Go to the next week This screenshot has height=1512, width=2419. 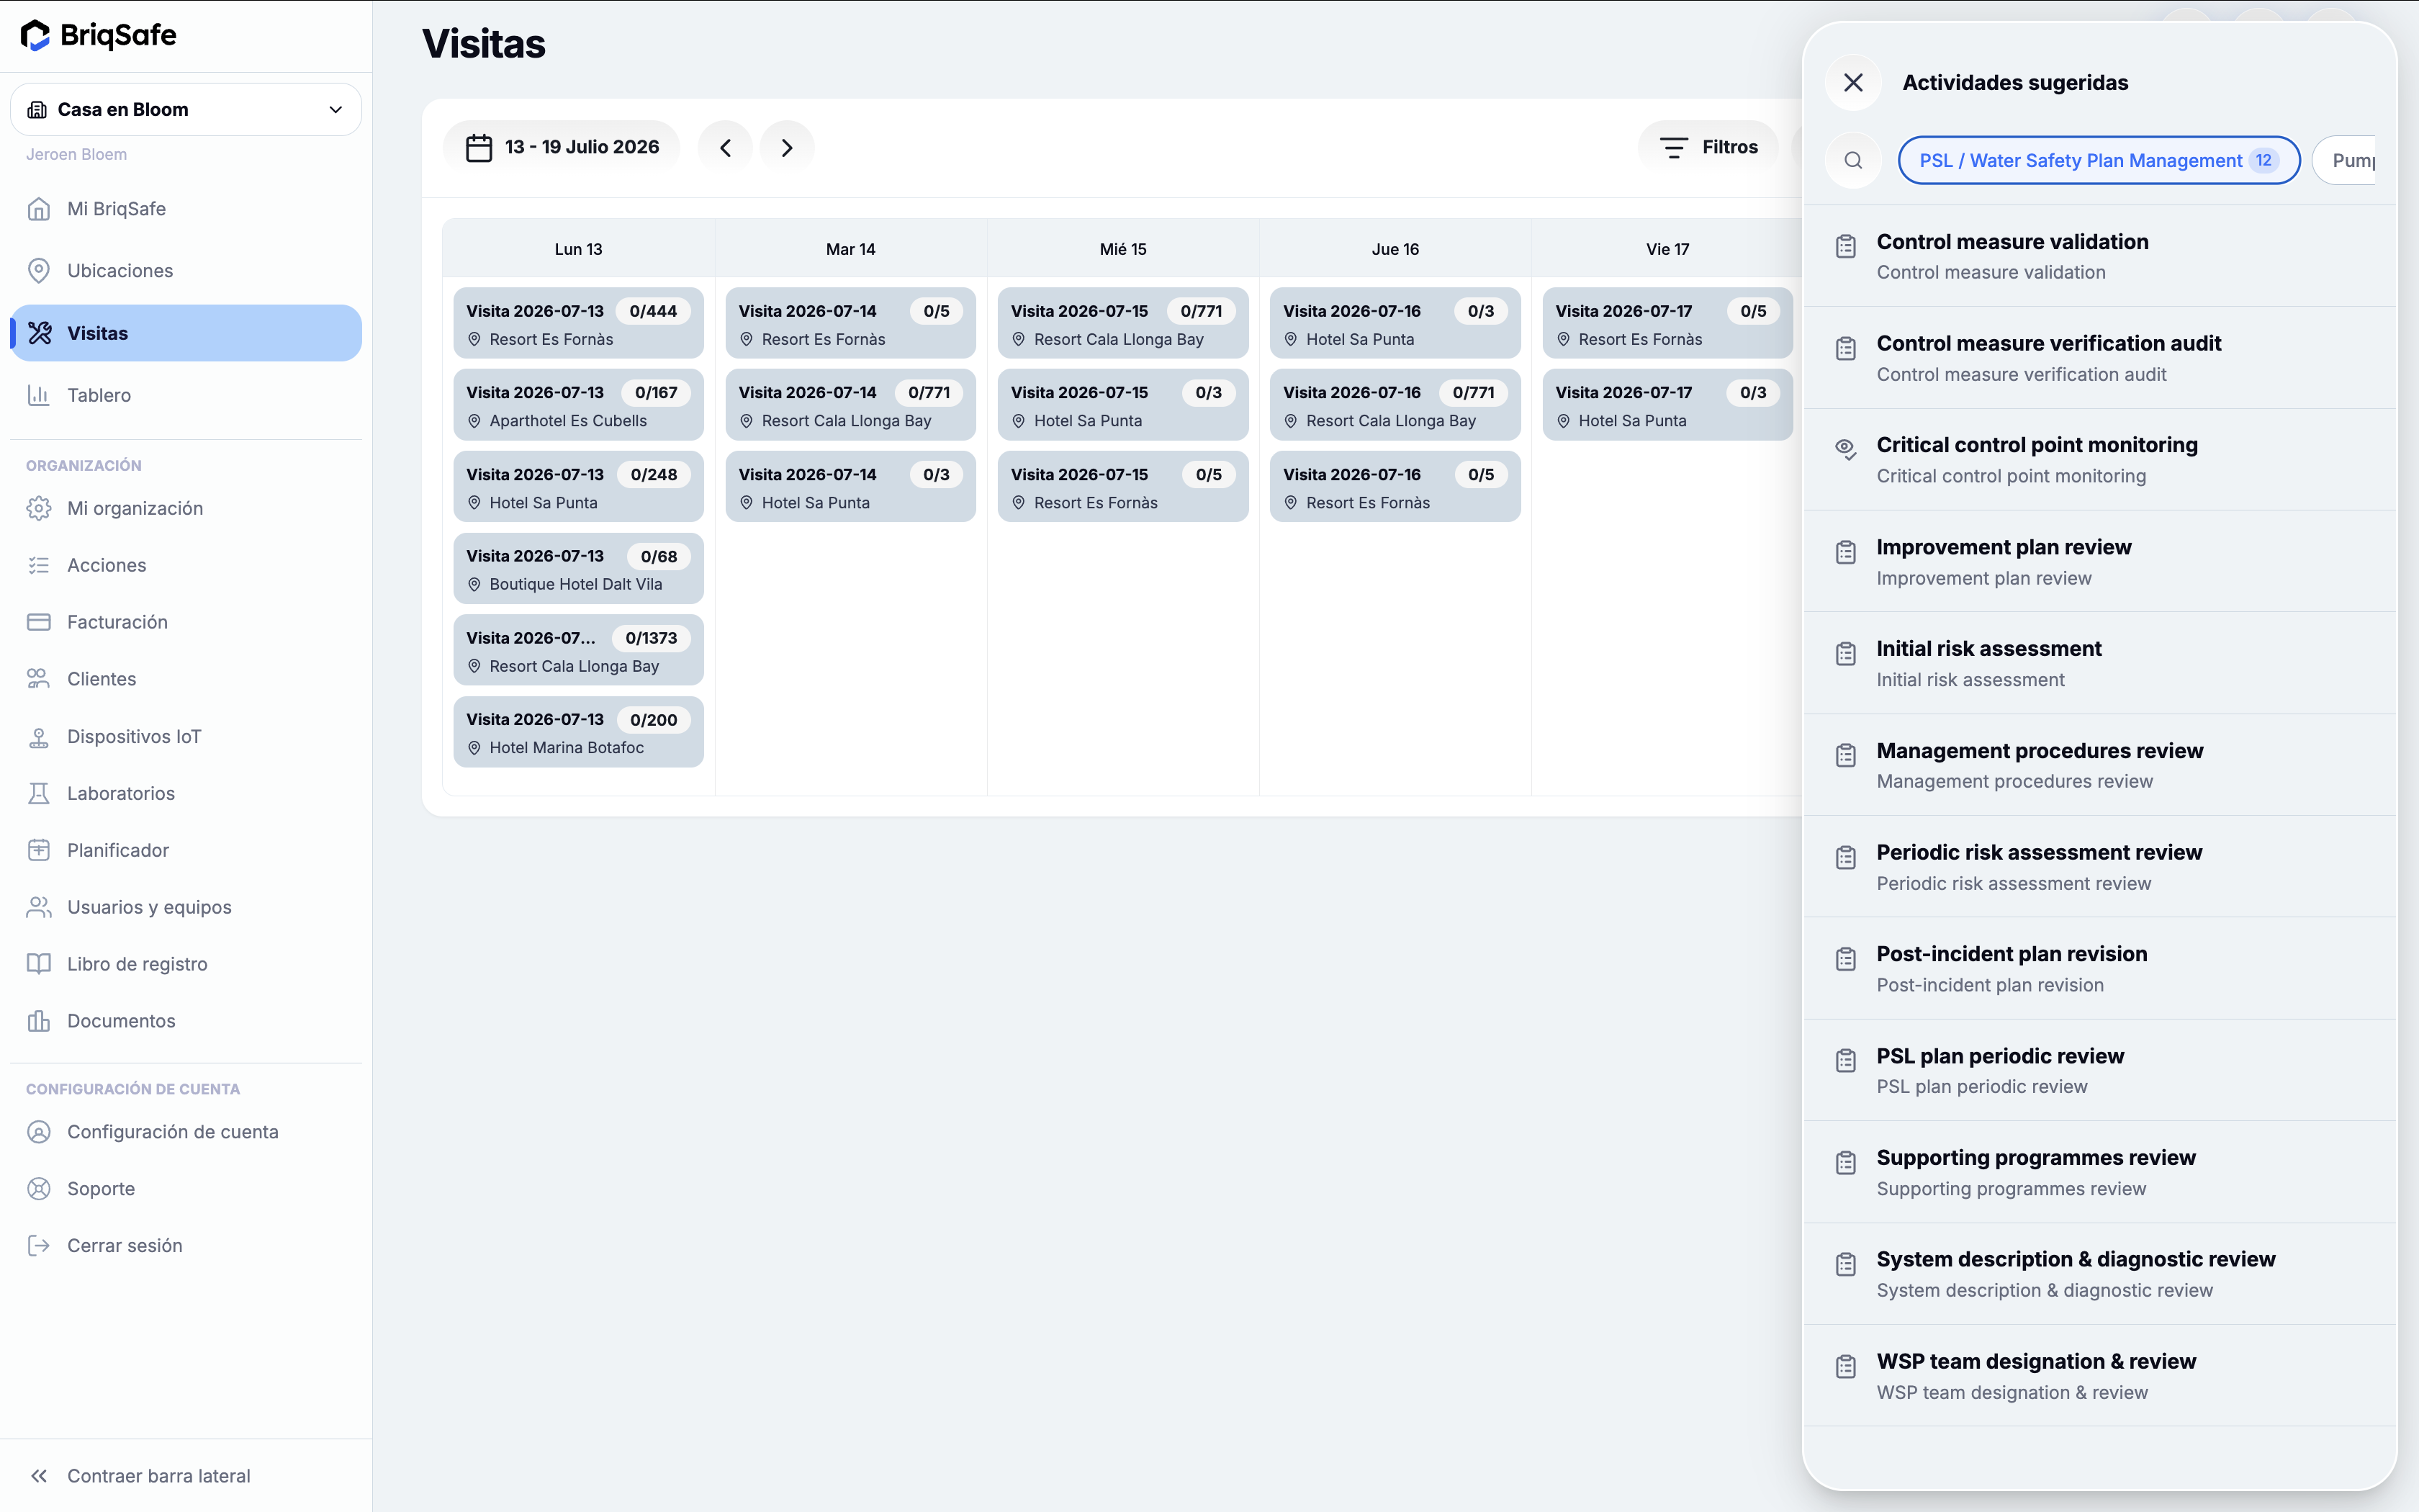pyautogui.click(x=787, y=147)
